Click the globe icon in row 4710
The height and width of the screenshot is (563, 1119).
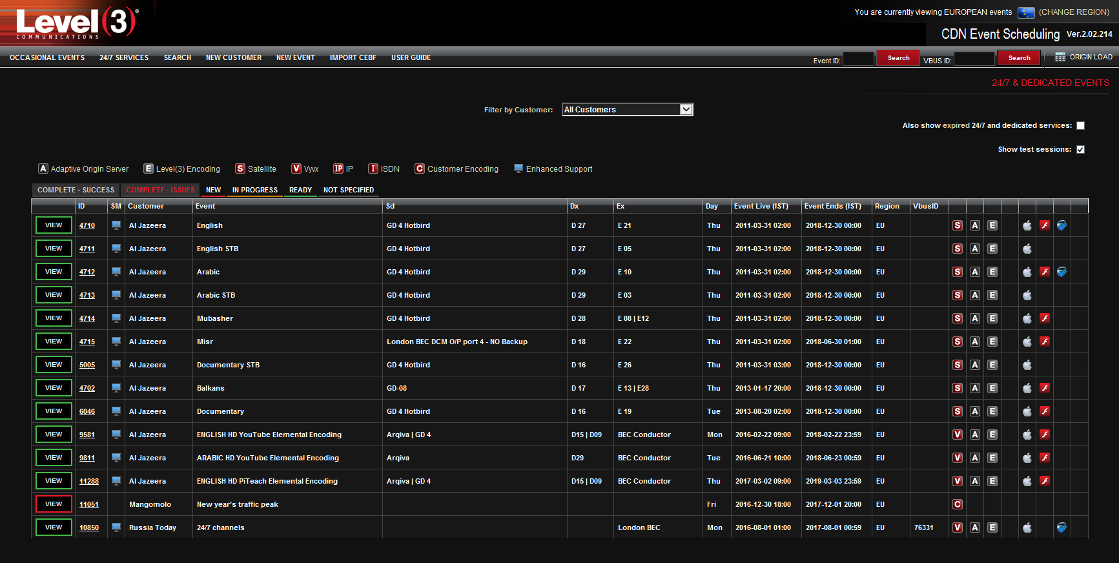1062,225
